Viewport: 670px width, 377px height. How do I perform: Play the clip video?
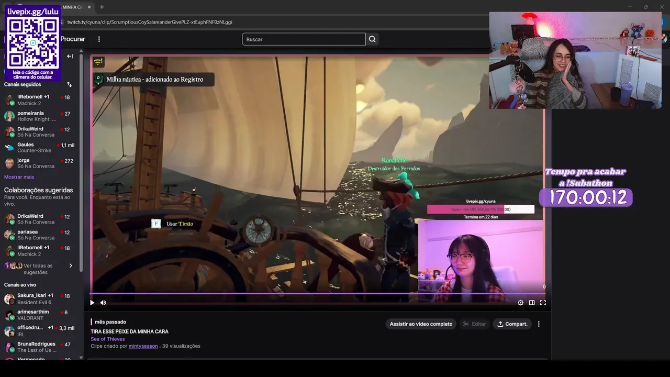[92, 303]
